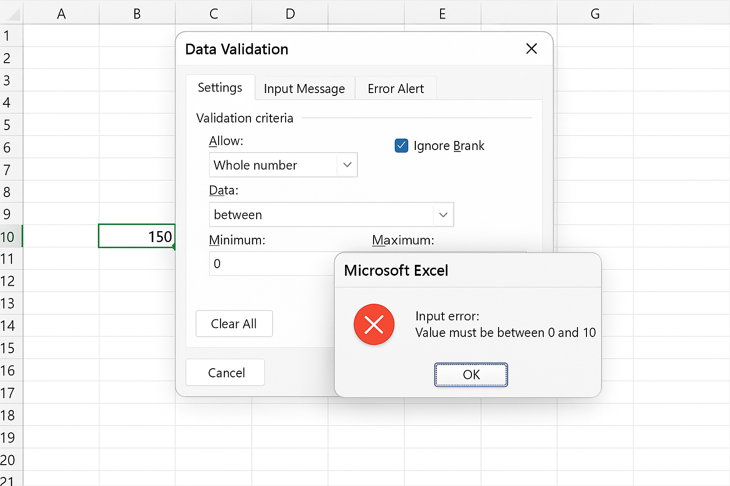Select row 18 header
Viewport: 730px width, 486px height.
[x=11, y=415]
